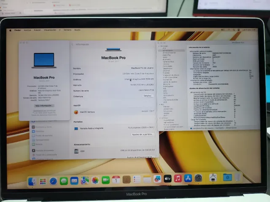Viewport: 270px width, 202px height.
Task: Click the Apple menu logo
Action: 9,30
